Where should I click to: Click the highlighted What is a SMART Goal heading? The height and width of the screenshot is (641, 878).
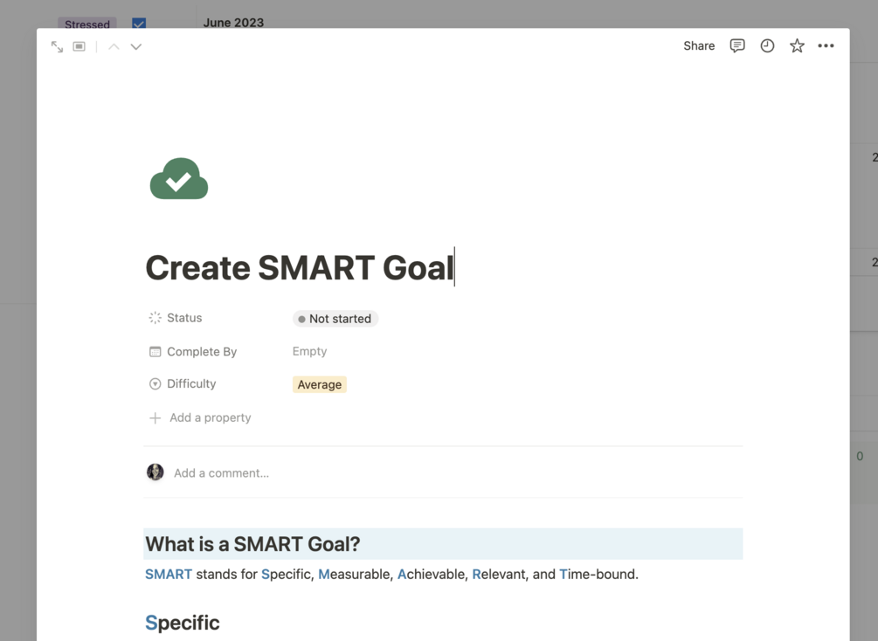coord(252,544)
